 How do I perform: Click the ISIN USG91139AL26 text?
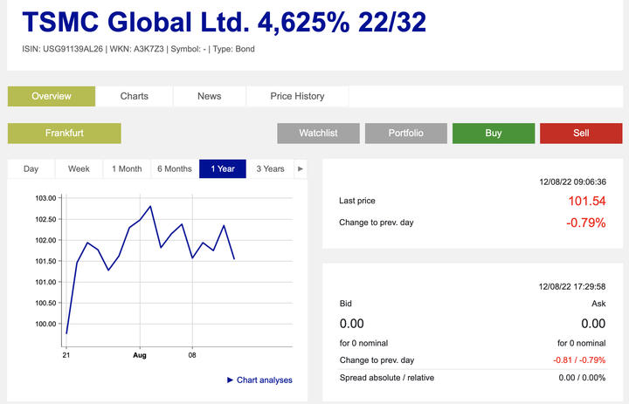point(63,49)
